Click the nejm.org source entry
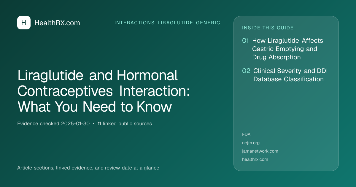 251,143
